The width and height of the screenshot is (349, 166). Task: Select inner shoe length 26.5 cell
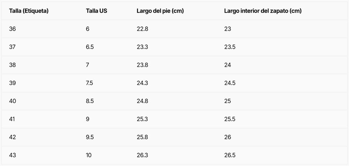point(230,155)
